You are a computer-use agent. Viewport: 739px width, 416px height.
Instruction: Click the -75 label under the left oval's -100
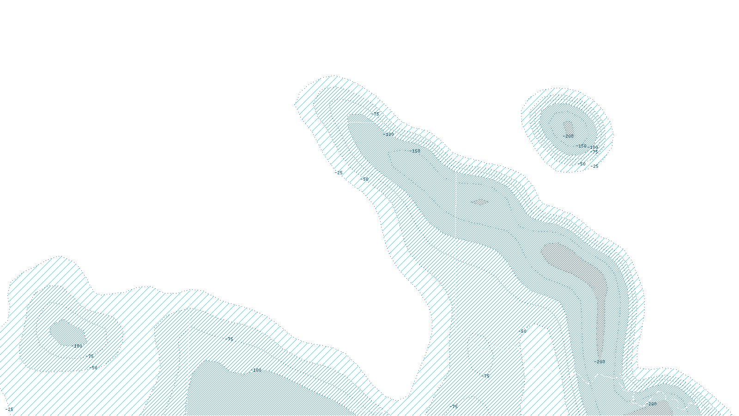point(89,356)
